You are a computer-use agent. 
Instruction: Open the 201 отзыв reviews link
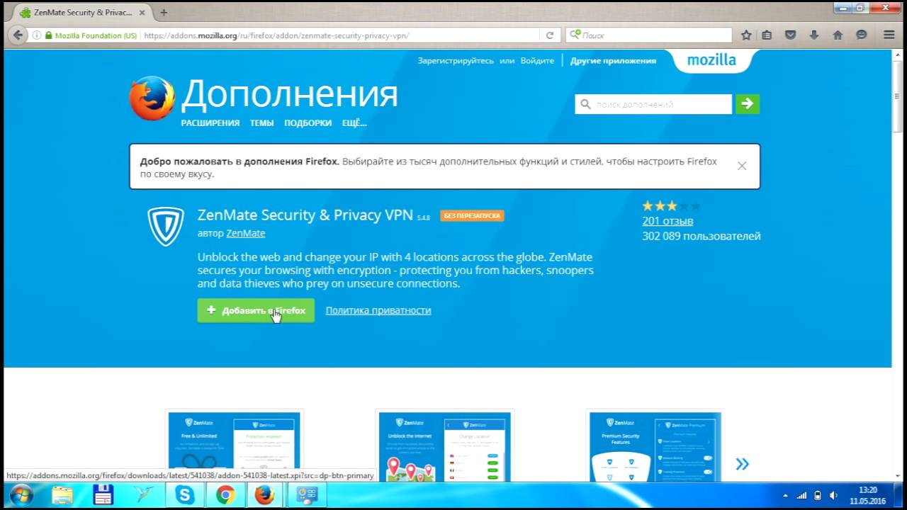(667, 221)
